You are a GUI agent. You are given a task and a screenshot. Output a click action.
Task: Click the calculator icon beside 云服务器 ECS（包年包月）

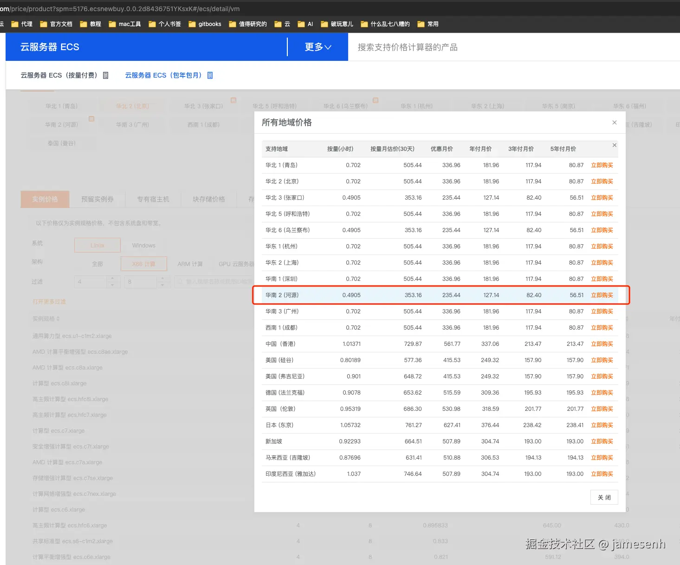click(x=210, y=75)
